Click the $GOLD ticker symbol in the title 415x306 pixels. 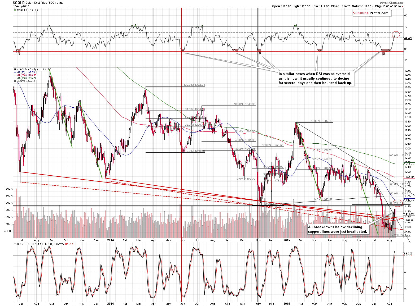(19, 2)
